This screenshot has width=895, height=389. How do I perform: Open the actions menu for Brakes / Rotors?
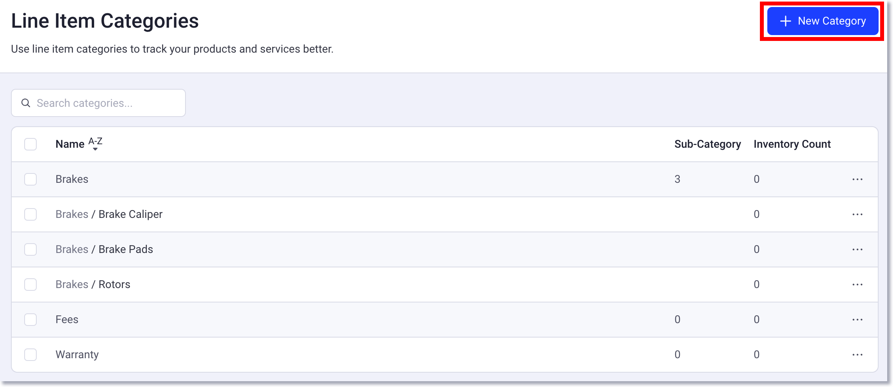(858, 284)
